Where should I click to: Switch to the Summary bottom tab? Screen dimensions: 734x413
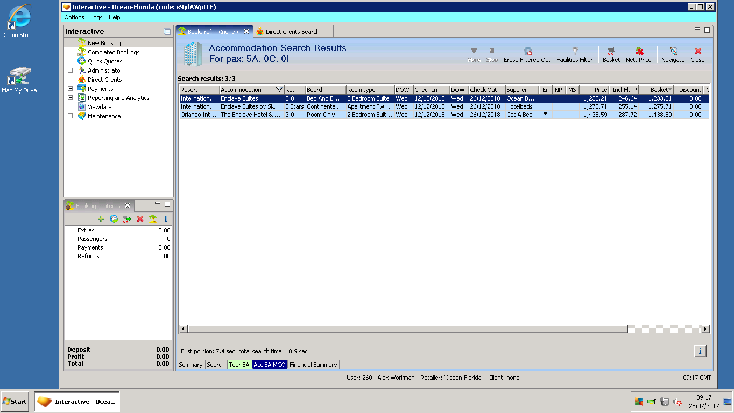coord(190,365)
